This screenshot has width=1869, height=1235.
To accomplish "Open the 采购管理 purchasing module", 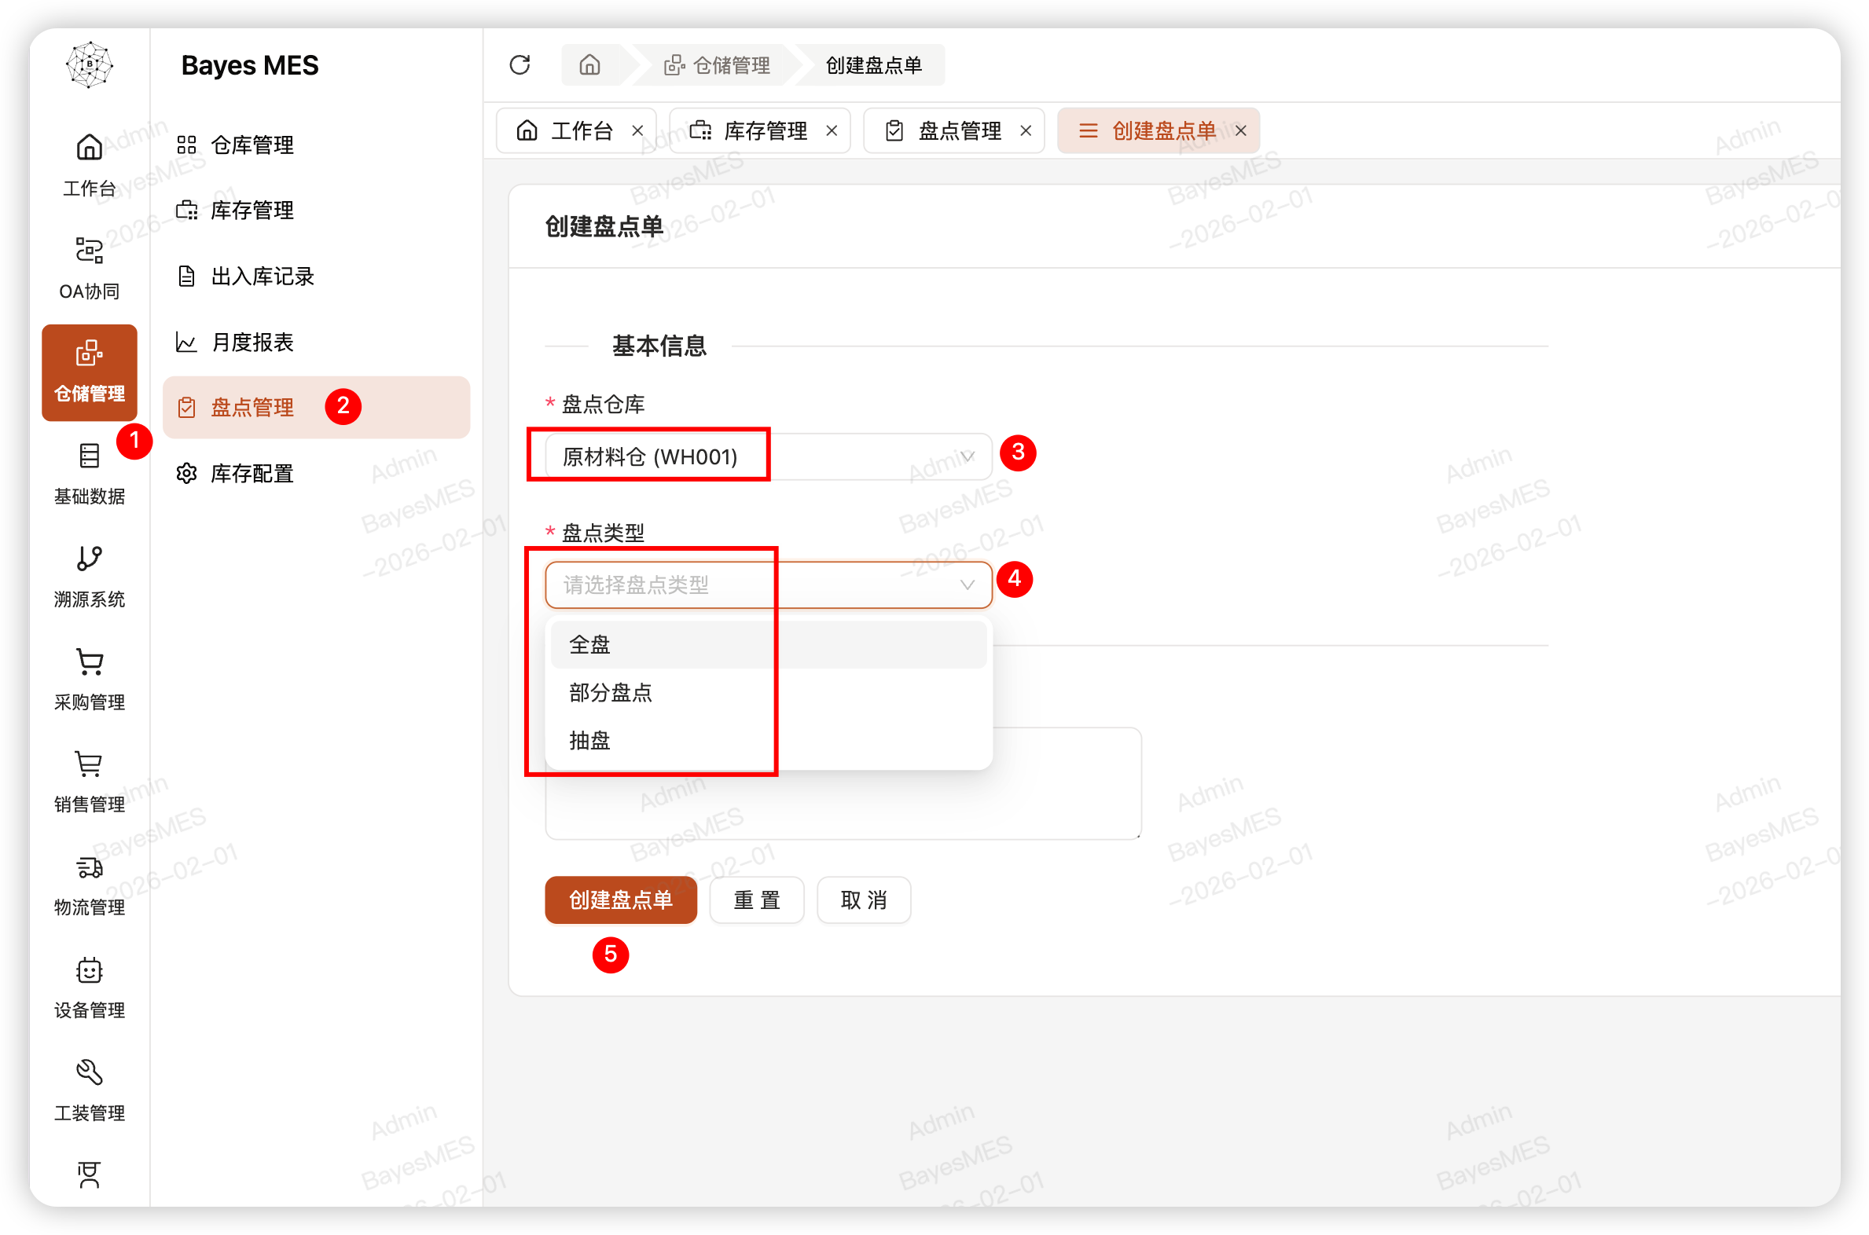I will pos(88,677).
